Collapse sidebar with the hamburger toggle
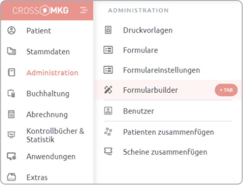Image resolution: width=243 pixels, height=185 pixels. (x=84, y=10)
